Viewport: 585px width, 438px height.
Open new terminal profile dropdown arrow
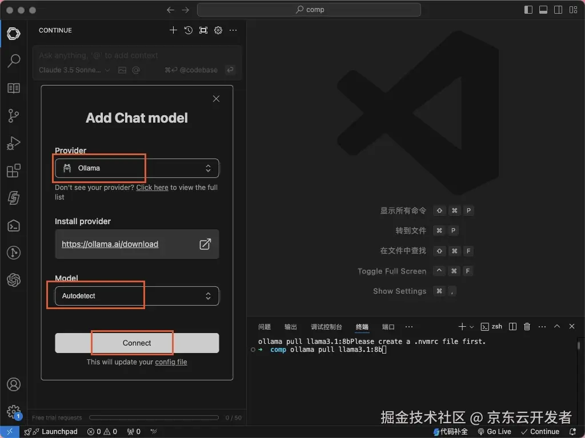pyautogui.click(x=471, y=327)
